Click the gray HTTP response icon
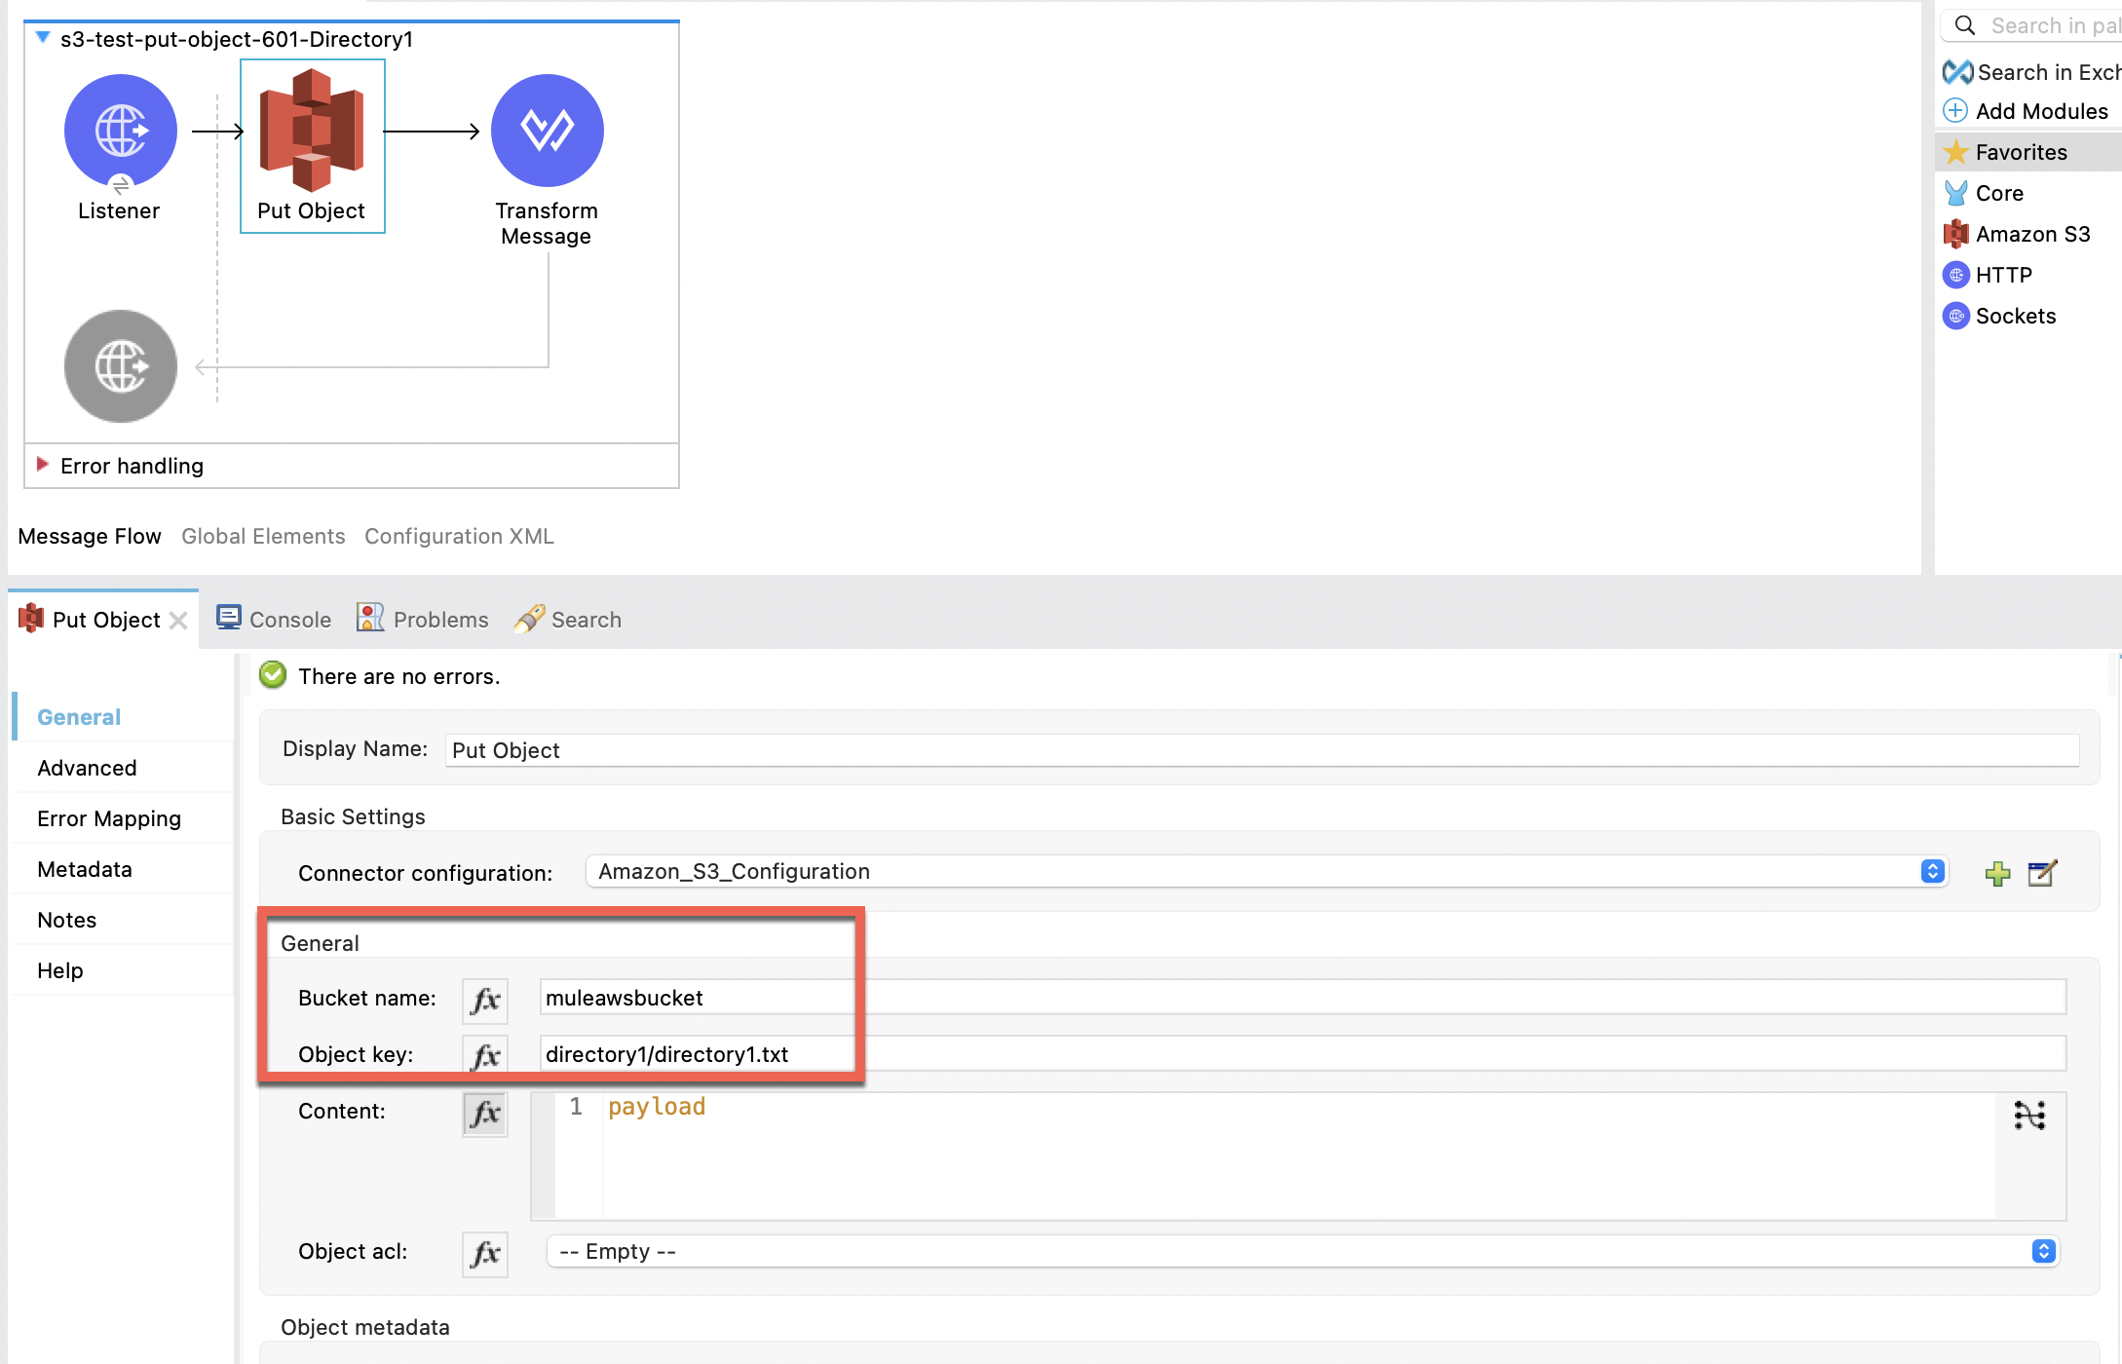2122x1364 pixels. tap(120, 366)
